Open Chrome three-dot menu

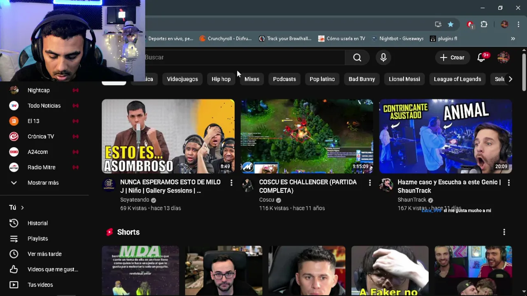518,24
